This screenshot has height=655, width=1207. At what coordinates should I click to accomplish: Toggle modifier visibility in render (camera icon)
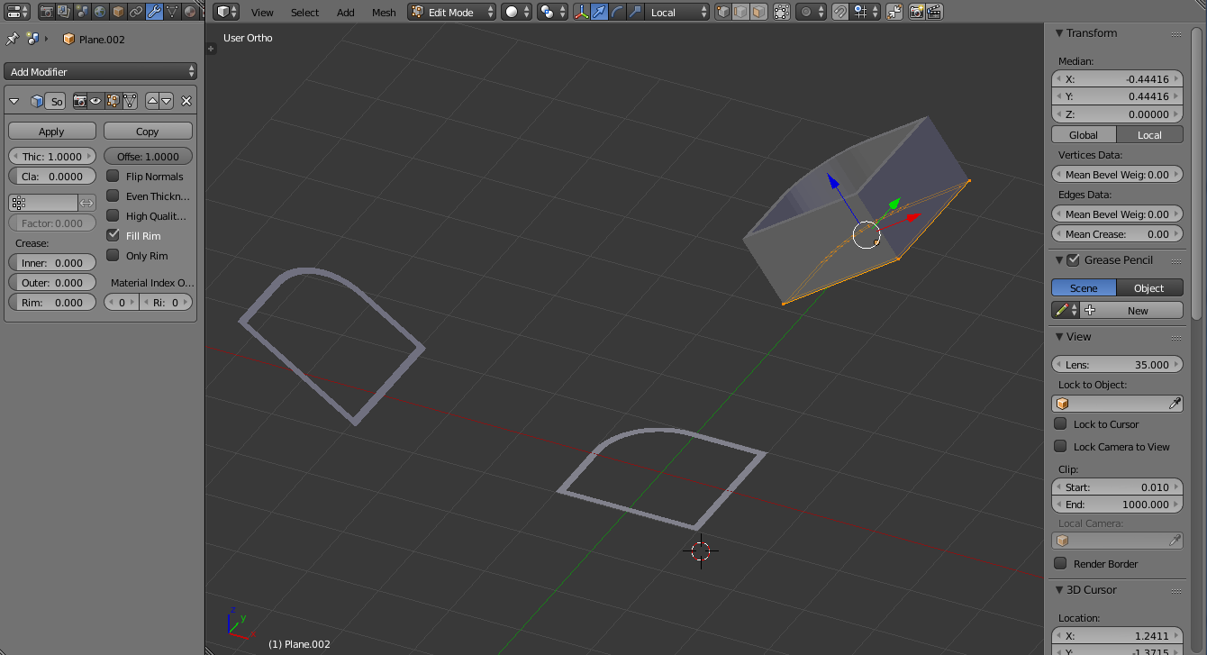(x=80, y=101)
